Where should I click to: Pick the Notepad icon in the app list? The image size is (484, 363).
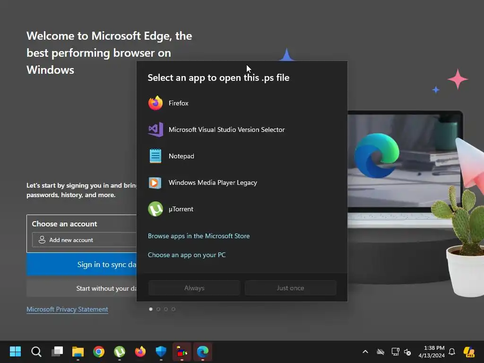coord(155,156)
